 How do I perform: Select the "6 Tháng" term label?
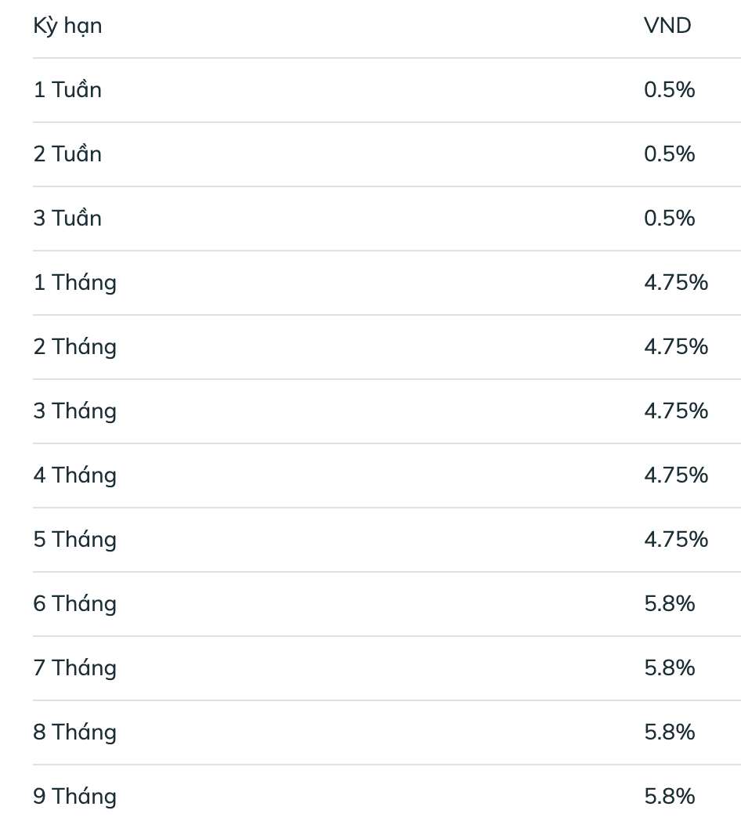click(x=74, y=604)
